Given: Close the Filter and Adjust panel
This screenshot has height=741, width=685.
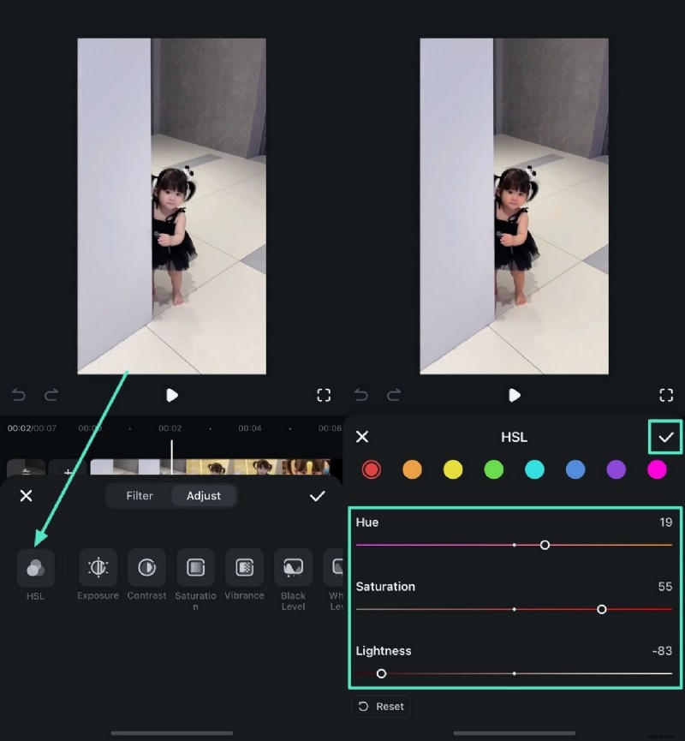Looking at the screenshot, I should (x=27, y=495).
